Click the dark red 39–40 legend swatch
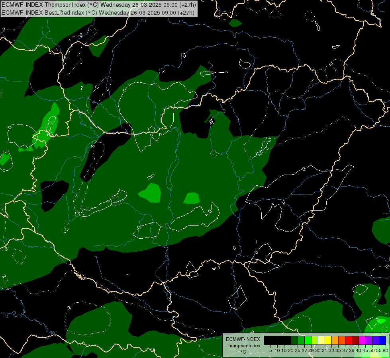 (x=355, y=340)
